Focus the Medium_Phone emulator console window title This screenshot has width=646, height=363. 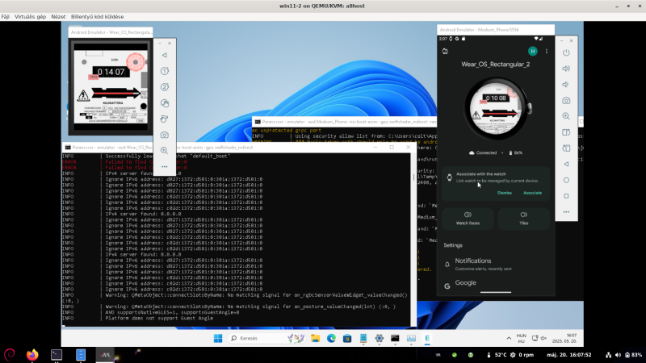345,122
